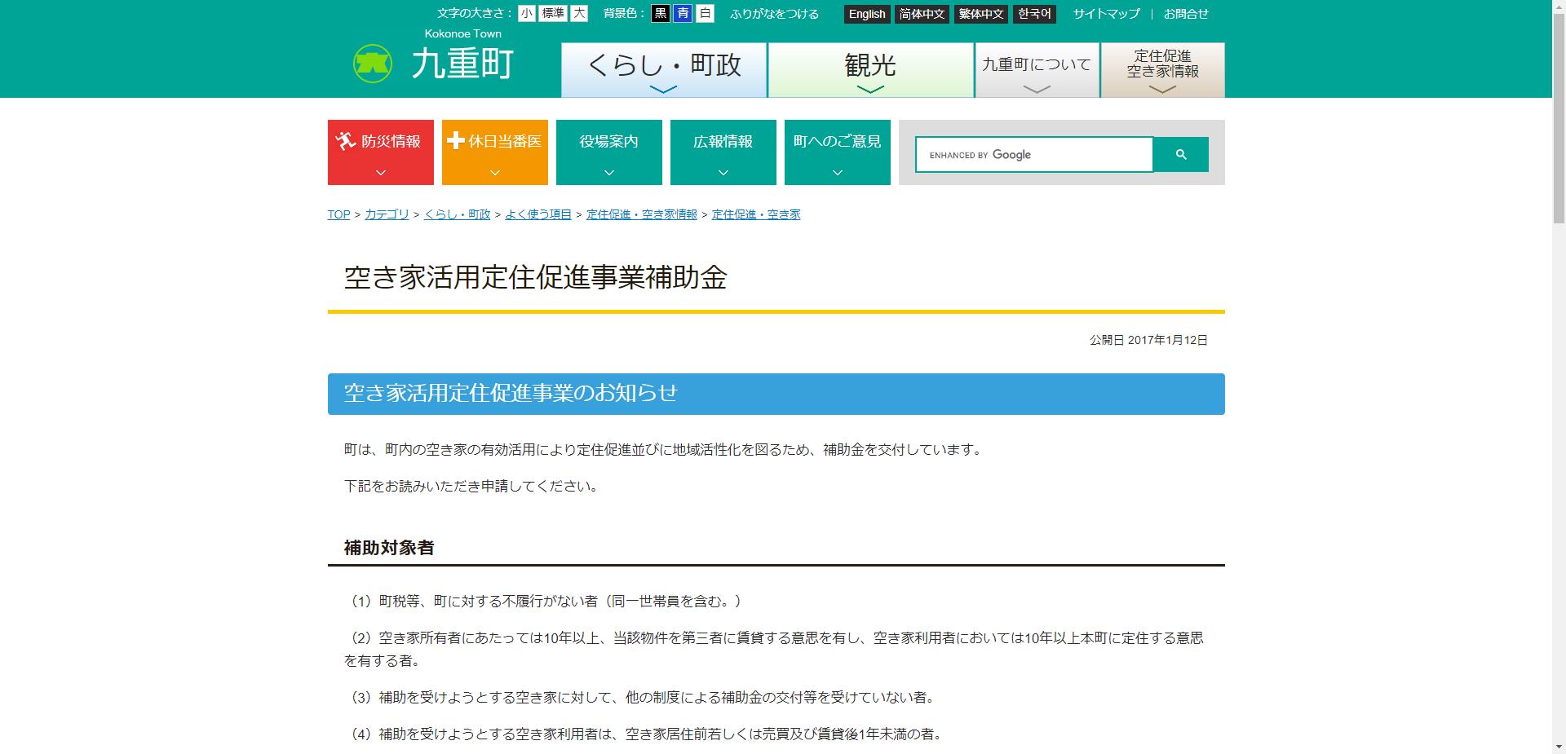1566x754 pixels.
Task: Click the search magnifier icon
Action: coord(1180,153)
